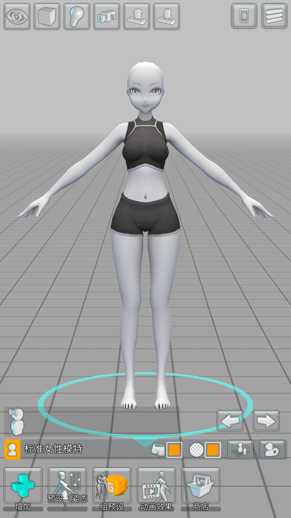Tap the download/import arrow icon

(x=167, y=17)
